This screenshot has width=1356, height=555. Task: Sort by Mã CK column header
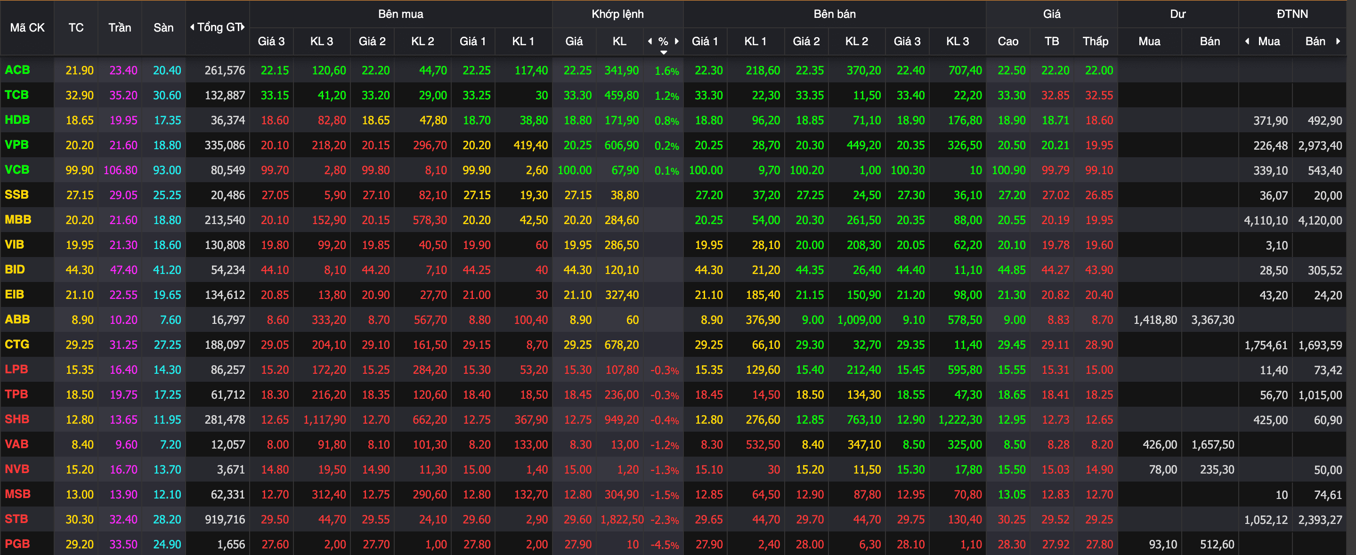(x=27, y=27)
